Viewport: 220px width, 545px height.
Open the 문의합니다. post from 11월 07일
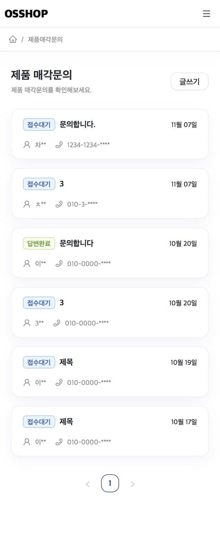(x=77, y=124)
